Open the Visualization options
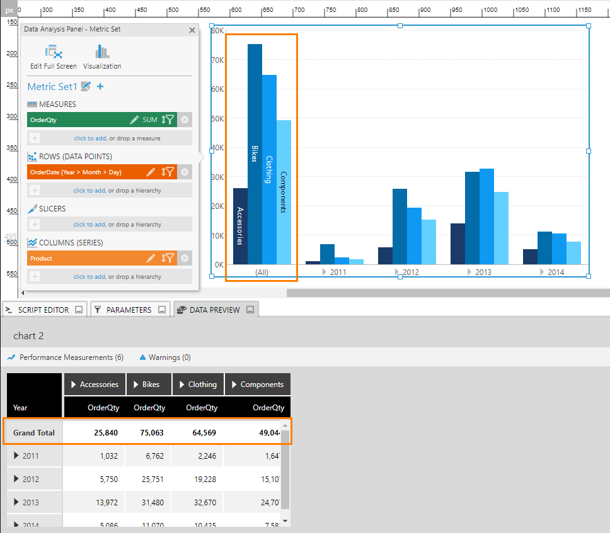Viewport: 610px width, 533px height. (x=102, y=57)
